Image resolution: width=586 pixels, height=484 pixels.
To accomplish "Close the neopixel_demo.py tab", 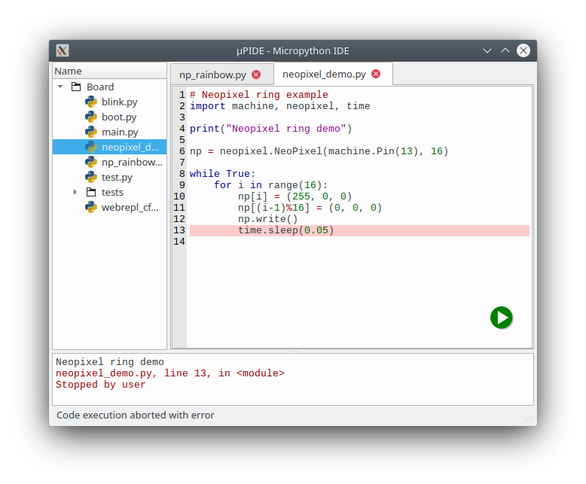I will pos(376,74).
